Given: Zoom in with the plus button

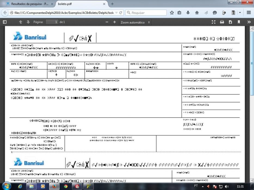Looking at the screenshot, I should click(114, 22).
